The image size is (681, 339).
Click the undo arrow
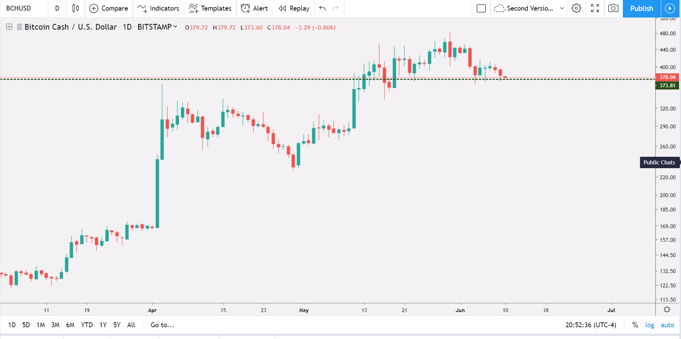point(322,8)
